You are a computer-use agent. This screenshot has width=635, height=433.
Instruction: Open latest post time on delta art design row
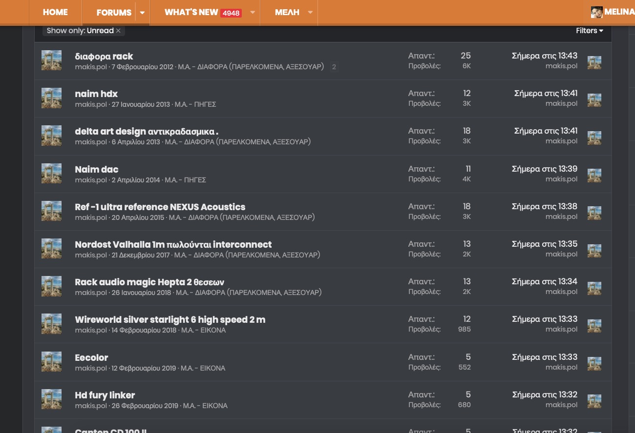(546, 131)
